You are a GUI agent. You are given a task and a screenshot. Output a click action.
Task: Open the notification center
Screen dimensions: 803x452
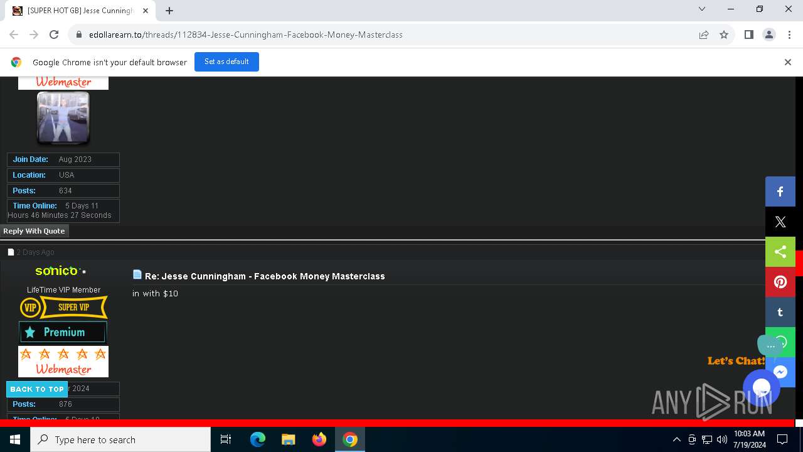point(782,439)
